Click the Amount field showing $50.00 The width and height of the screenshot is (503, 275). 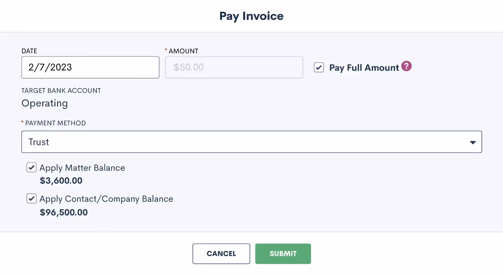pos(234,67)
